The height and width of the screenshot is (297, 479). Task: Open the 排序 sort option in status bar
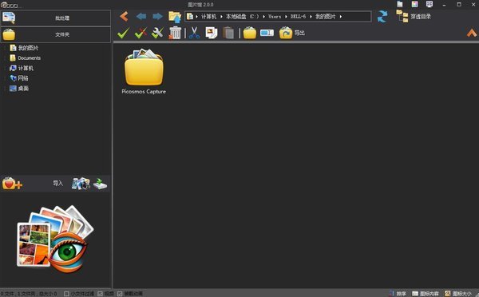(398, 294)
